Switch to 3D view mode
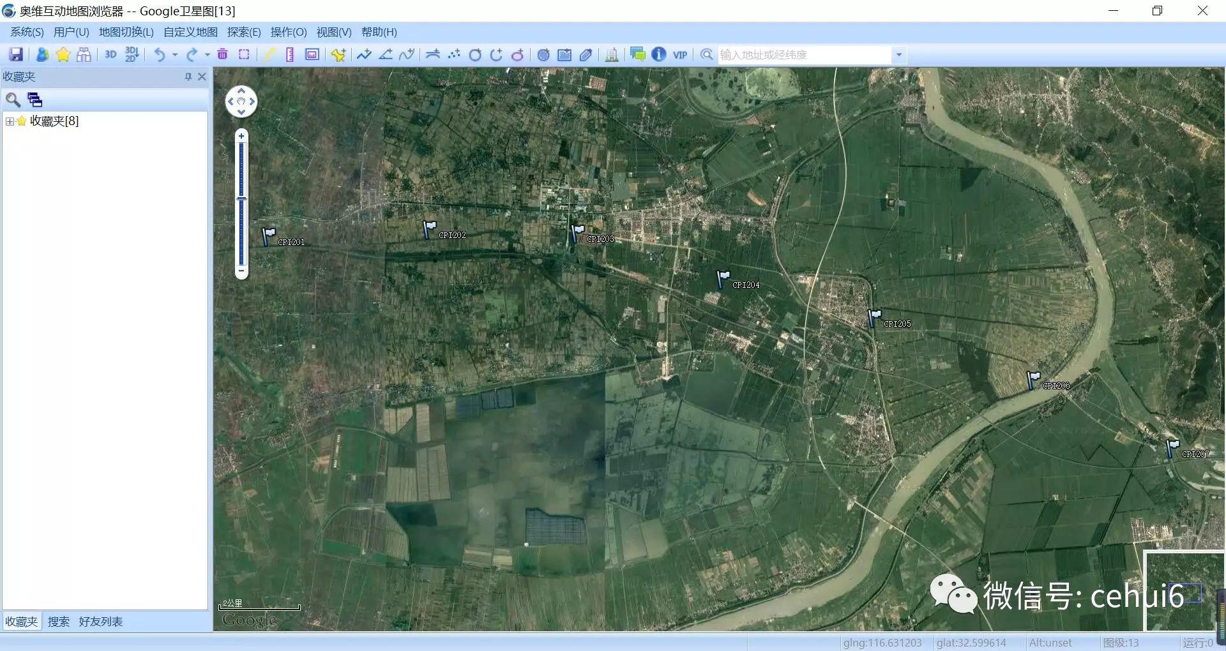This screenshot has height=651, width=1226. [x=110, y=55]
